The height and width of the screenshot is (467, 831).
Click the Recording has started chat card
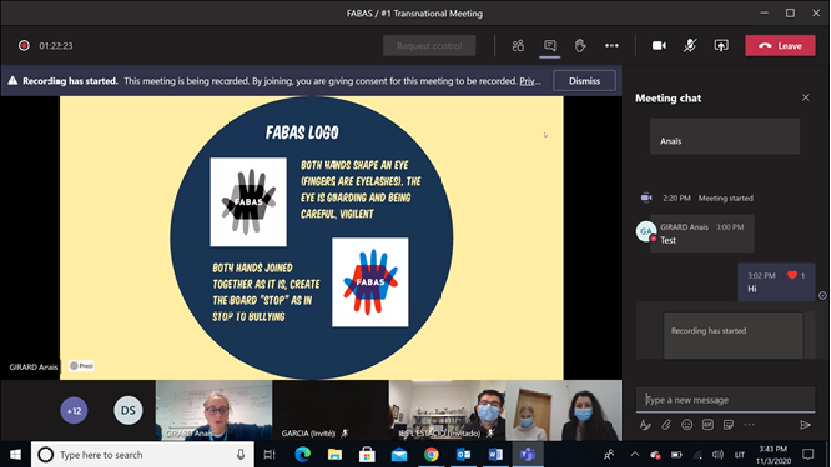tap(733, 335)
